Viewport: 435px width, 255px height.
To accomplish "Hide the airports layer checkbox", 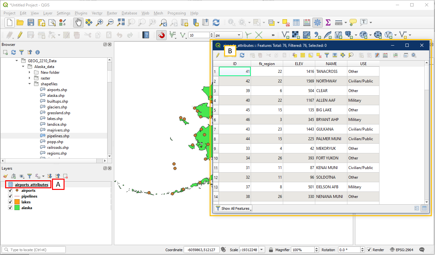I will [x=10, y=191].
